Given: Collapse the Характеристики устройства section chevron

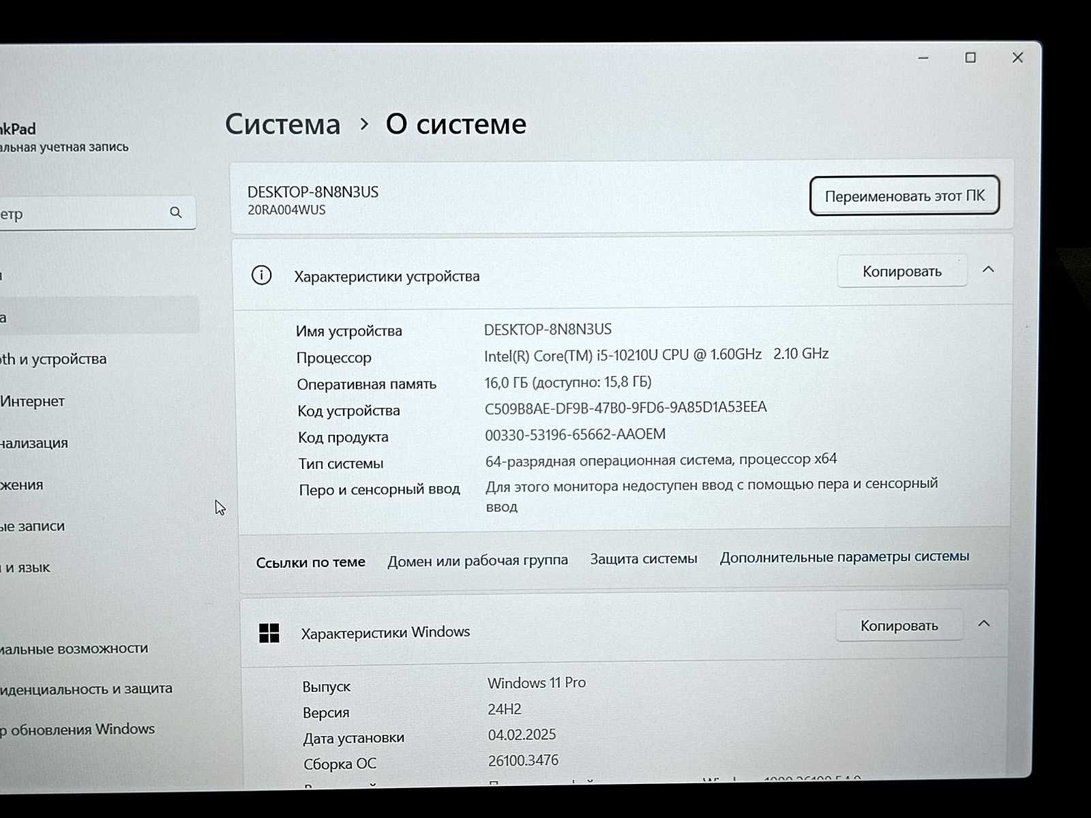Looking at the screenshot, I should click(x=988, y=270).
